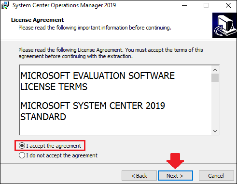Click the disabled maximize window button

click(206, 5)
